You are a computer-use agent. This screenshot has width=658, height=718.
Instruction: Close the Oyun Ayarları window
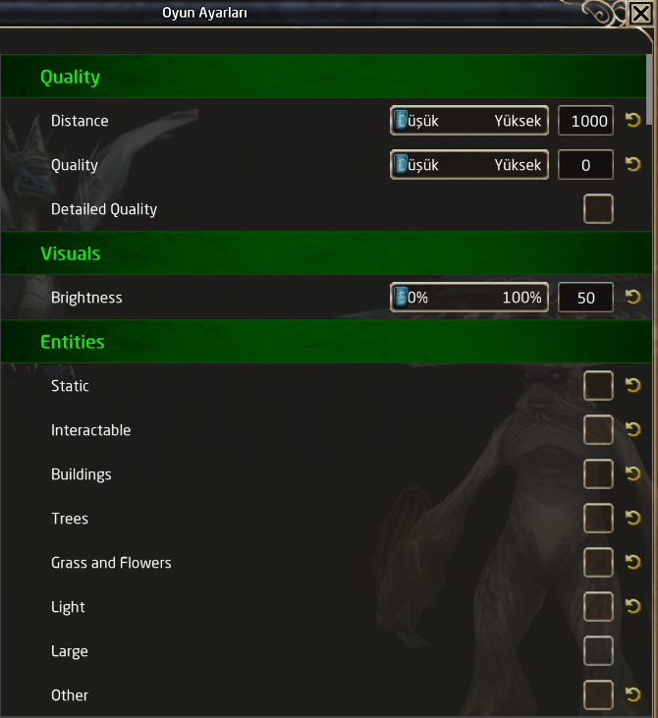[640, 13]
